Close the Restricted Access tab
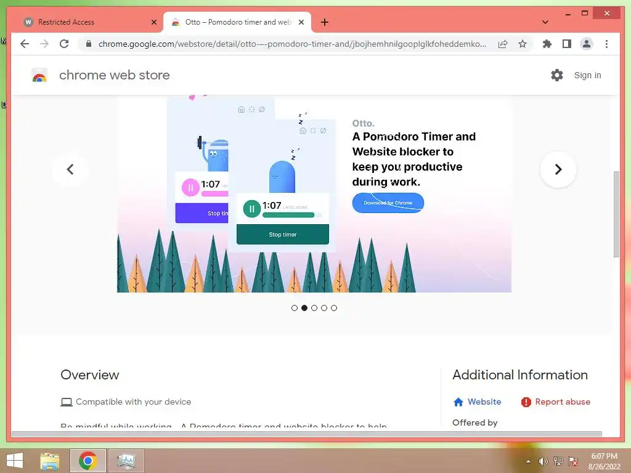The image size is (631, 473). [153, 22]
